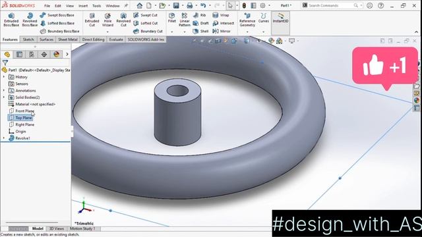Click the Save icon
The width and height of the screenshot is (422, 237).
click(x=176, y=5)
